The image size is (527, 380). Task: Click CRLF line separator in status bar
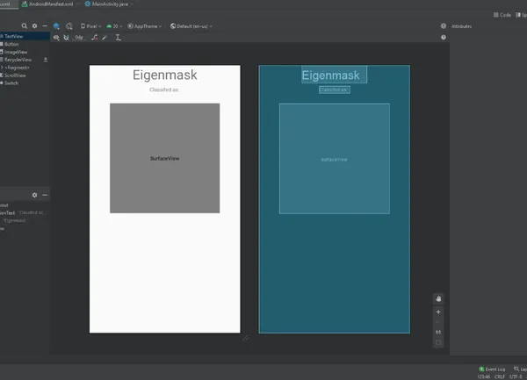(x=500, y=376)
